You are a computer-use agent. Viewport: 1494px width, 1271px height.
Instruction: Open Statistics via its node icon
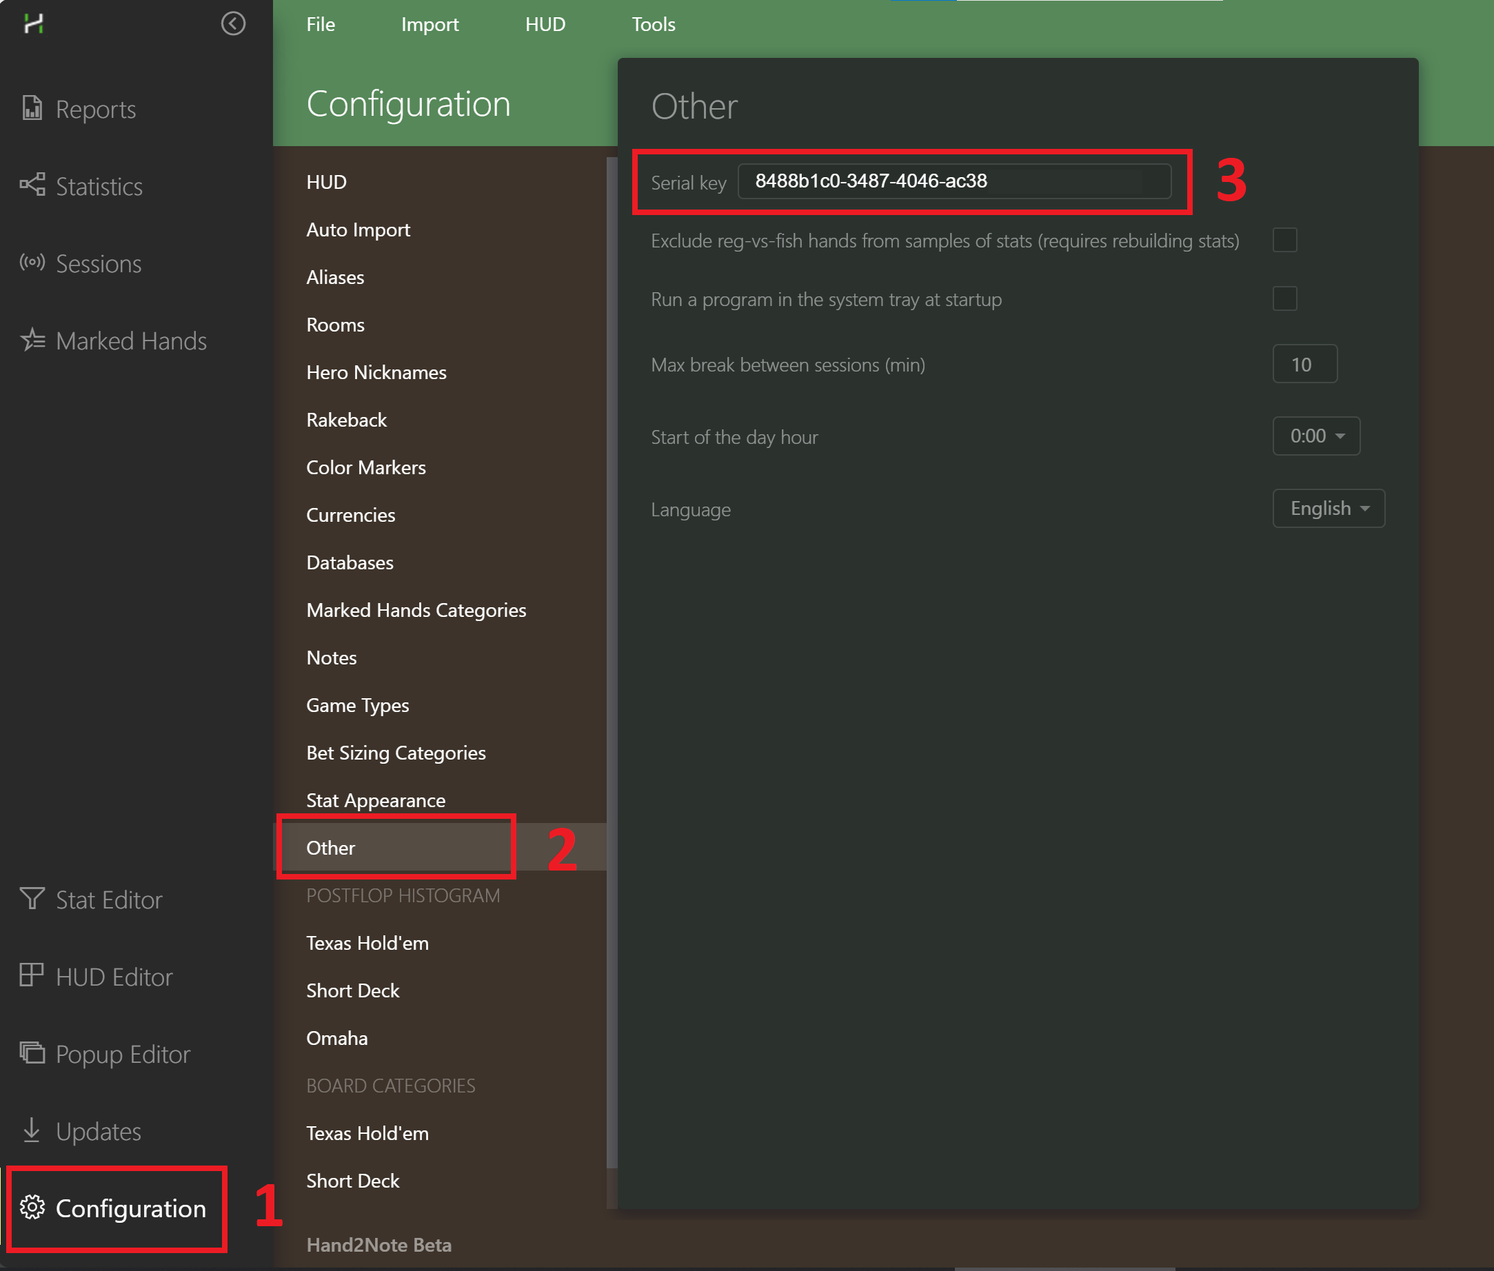tap(32, 185)
